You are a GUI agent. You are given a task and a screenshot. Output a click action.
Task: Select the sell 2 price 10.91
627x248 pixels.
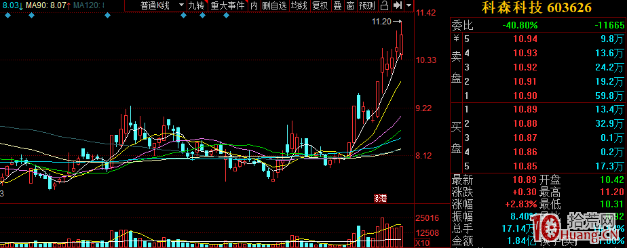click(525, 82)
